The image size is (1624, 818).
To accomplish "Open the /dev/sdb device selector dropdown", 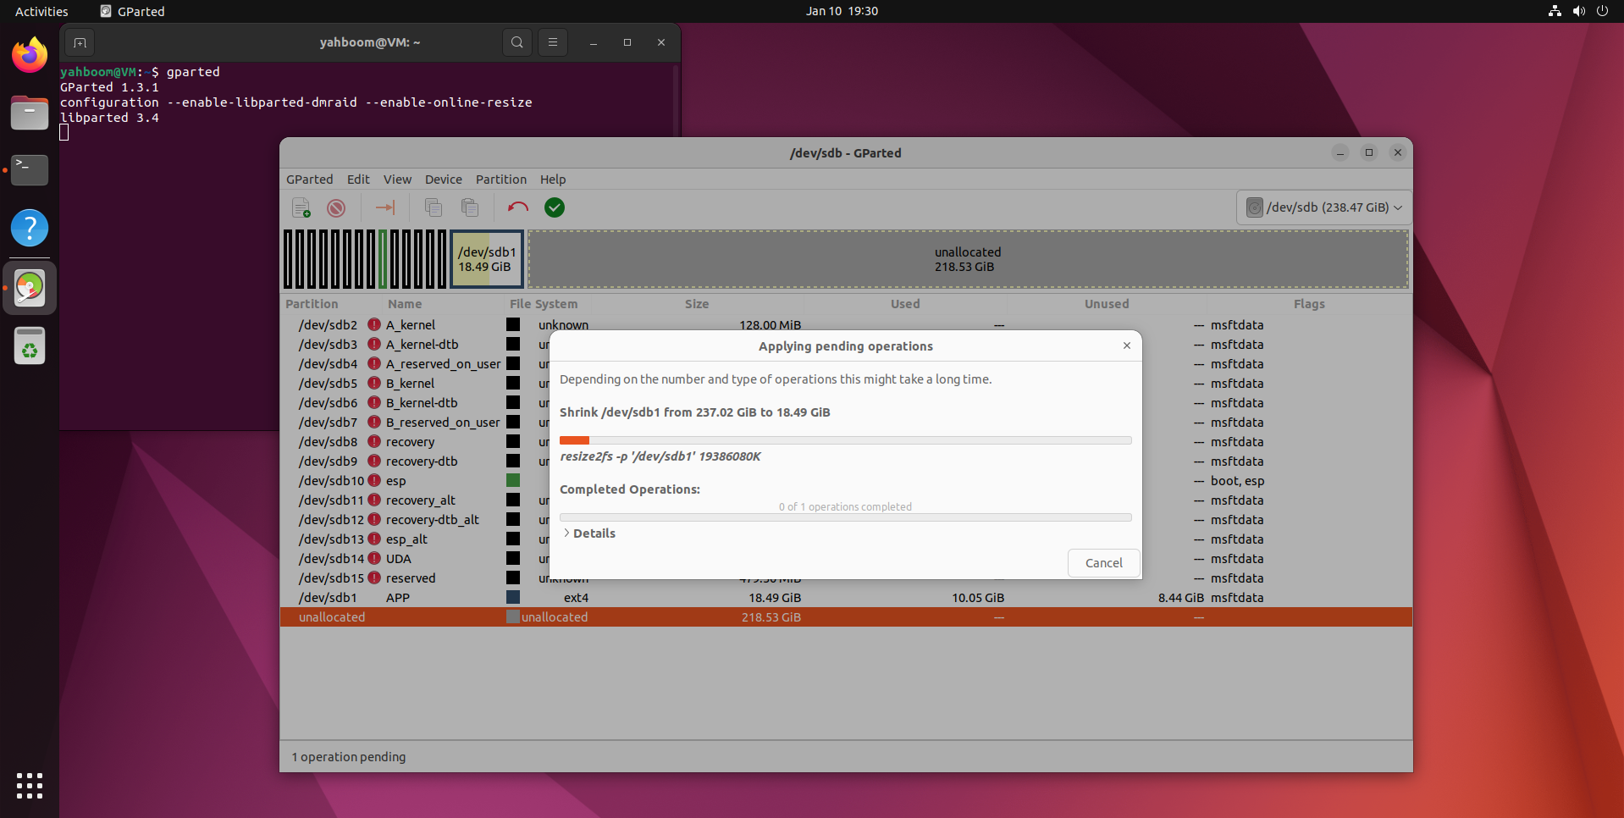I will click(1324, 207).
